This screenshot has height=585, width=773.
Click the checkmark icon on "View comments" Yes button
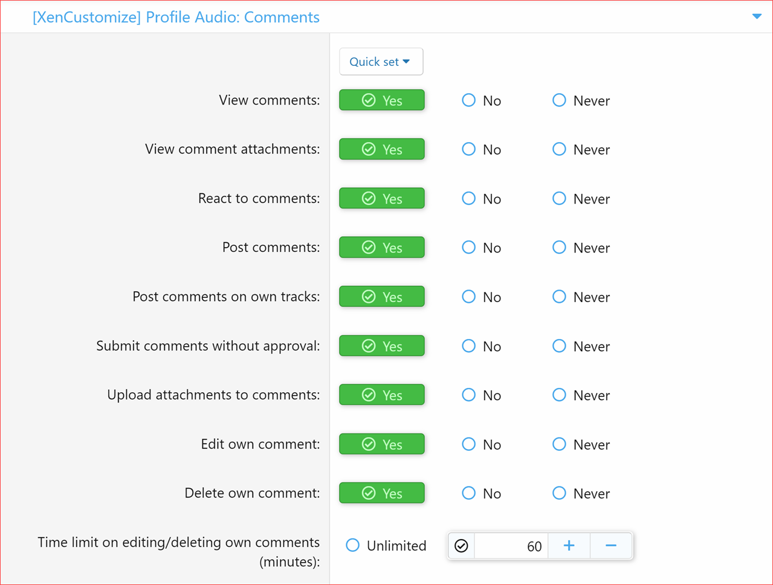pos(369,100)
